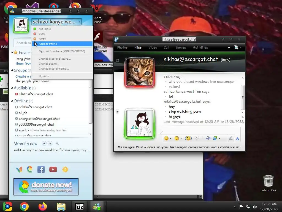Choose Sign out from here (MOLLYMCGEEPC)
This screenshot has height=212, width=282.
tap(62, 51)
